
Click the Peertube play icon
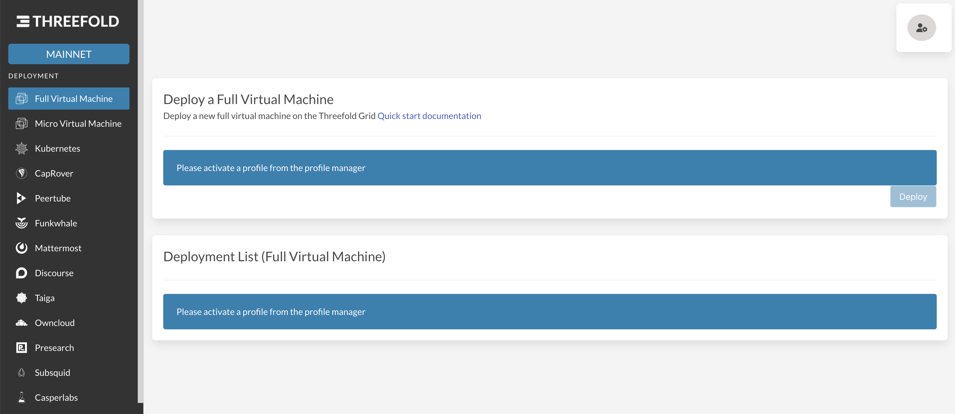(22, 198)
